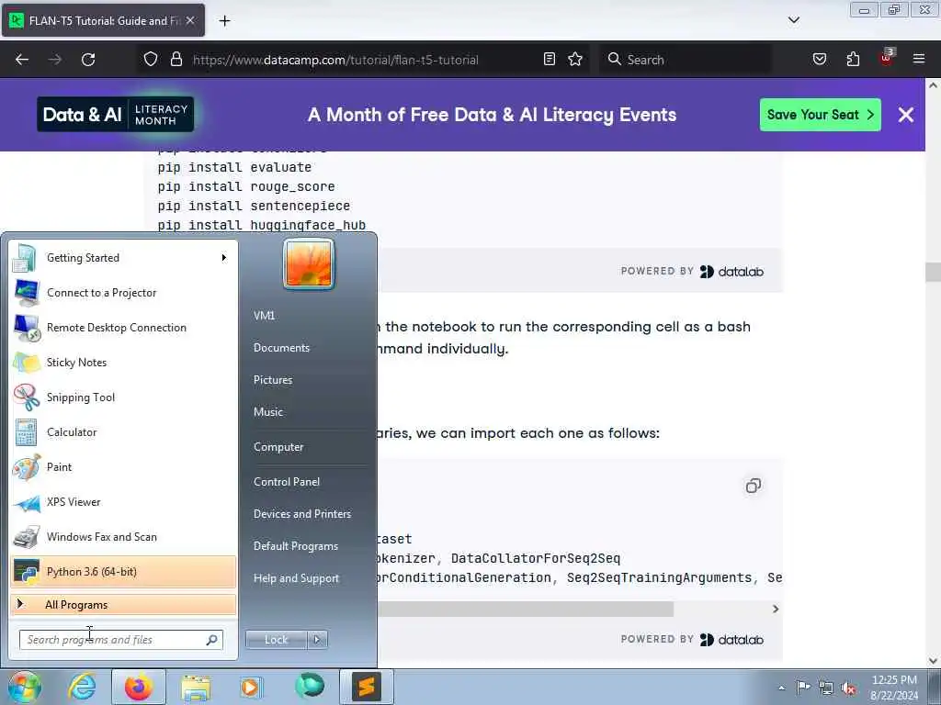Open Action Center flag tray icon

pyautogui.click(x=803, y=688)
